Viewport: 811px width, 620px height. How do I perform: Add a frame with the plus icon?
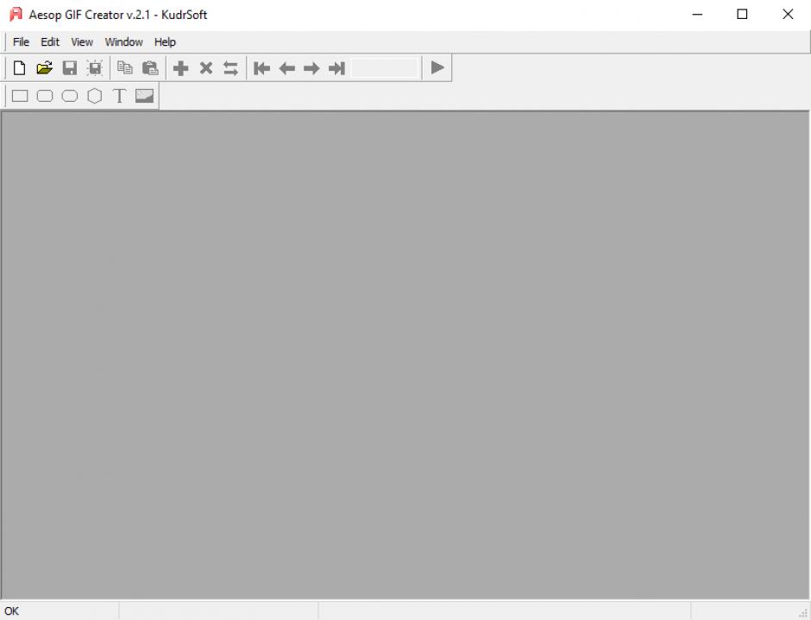[180, 68]
